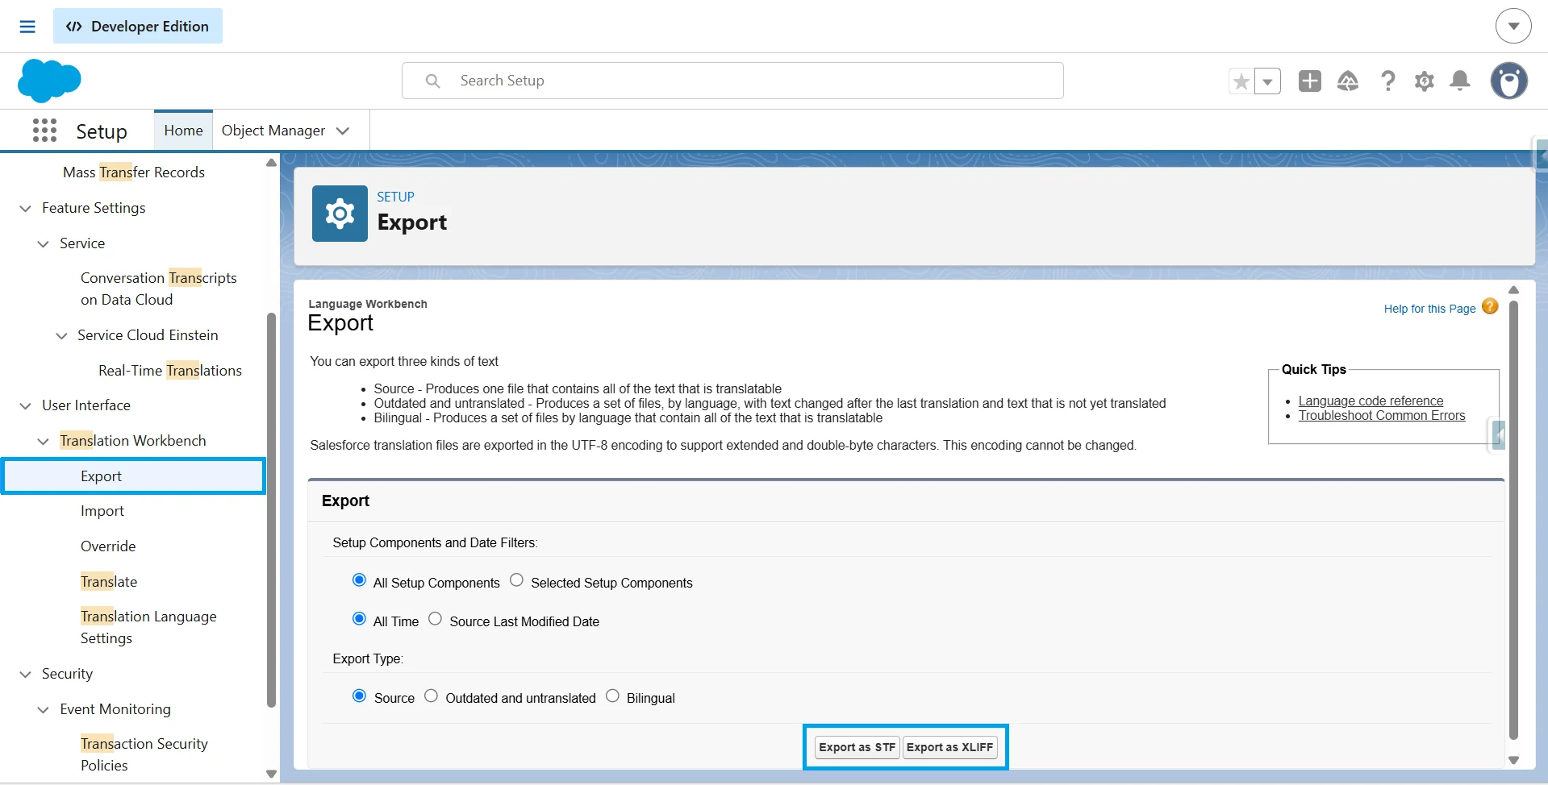Collapse Feature Settings tree node
The image size is (1548, 785).
click(26, 209)
